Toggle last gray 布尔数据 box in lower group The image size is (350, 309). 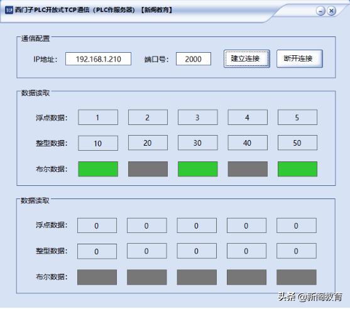pos(297,277)
